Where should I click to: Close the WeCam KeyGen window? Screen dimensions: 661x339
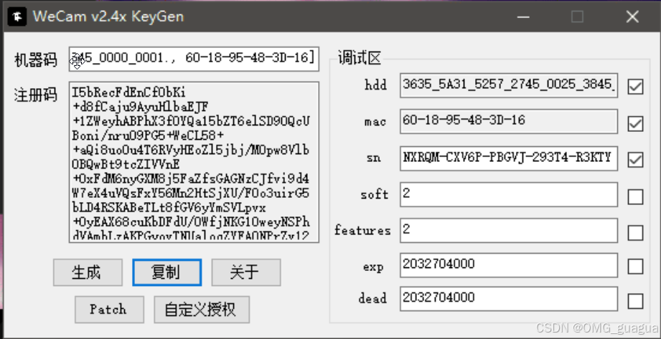coord(632,17)
